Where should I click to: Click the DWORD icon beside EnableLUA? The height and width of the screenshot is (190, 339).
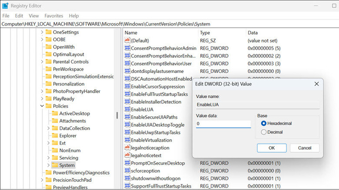coord(127,109)
